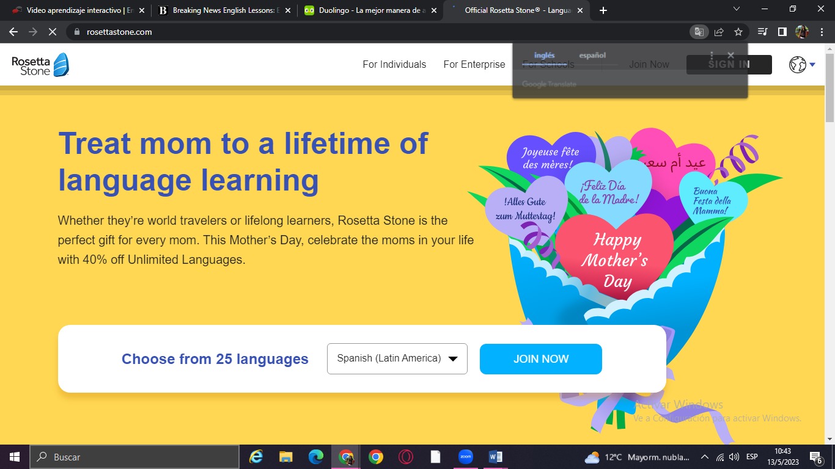Stop loading the page
835x469 pixels.
coord(53,32)
